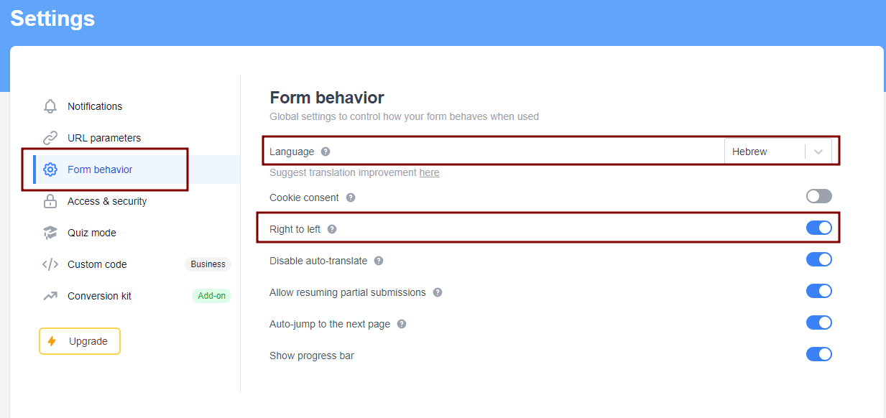Image resolution: width=886 pixels, height=418 pixels.
Task: Click the help icon next to Language
Action: click(326, 152)
